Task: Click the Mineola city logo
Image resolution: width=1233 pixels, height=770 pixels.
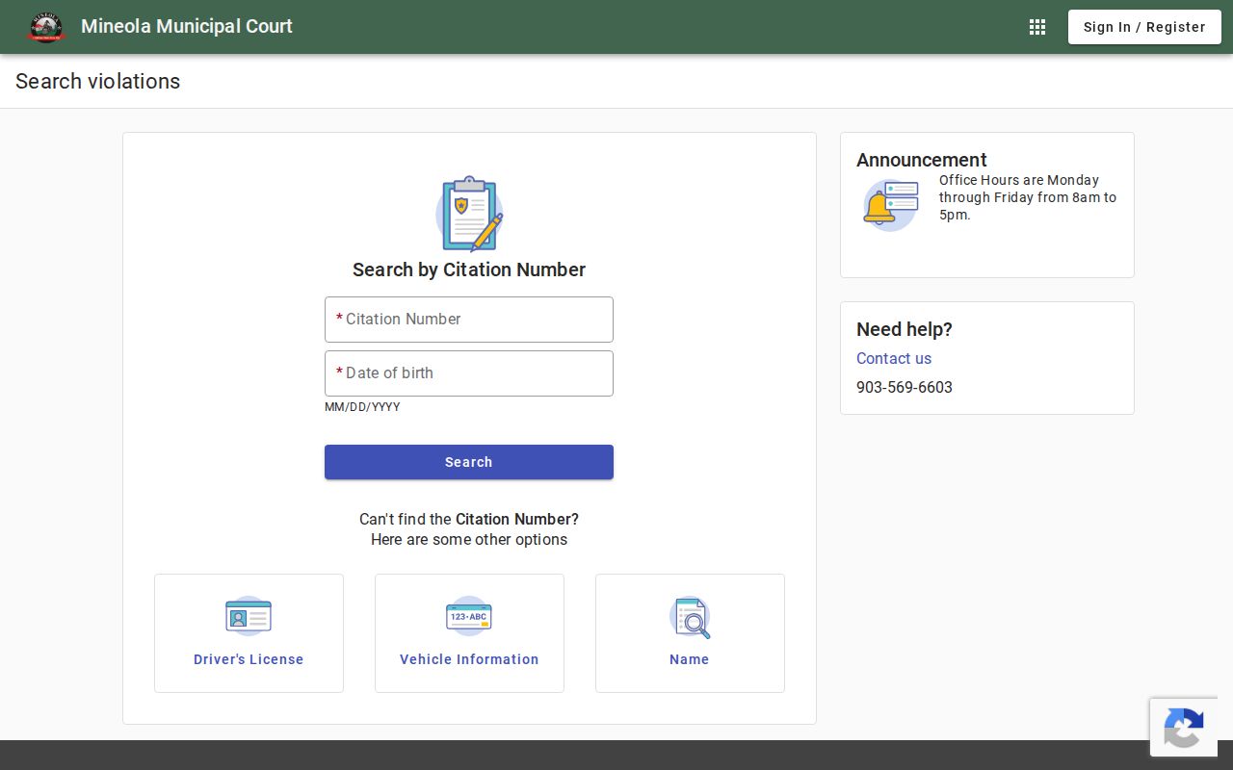Action: 46,27
